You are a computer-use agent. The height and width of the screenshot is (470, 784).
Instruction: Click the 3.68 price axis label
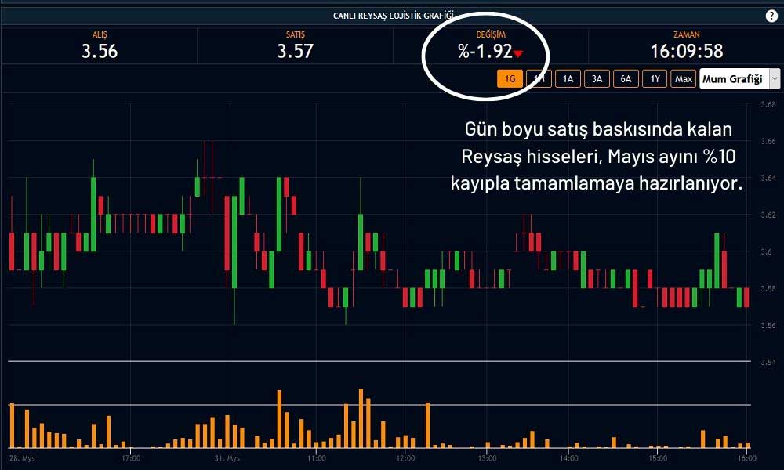(x=768, y=104)
